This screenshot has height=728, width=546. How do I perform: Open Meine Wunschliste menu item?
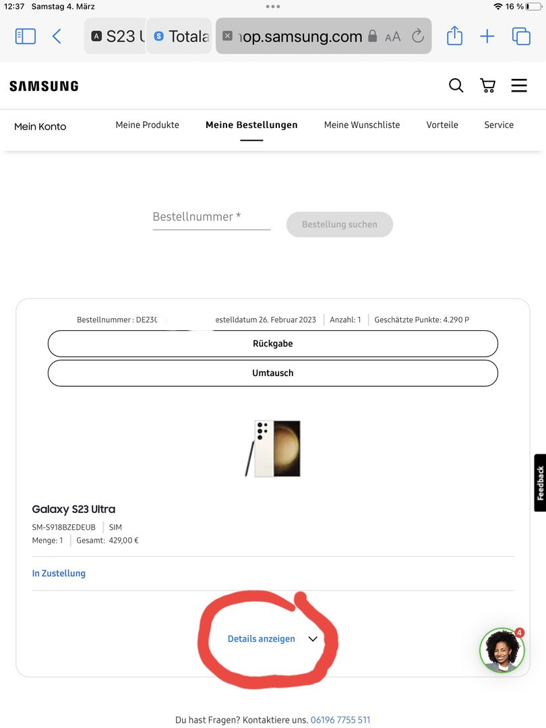point(362,125)
